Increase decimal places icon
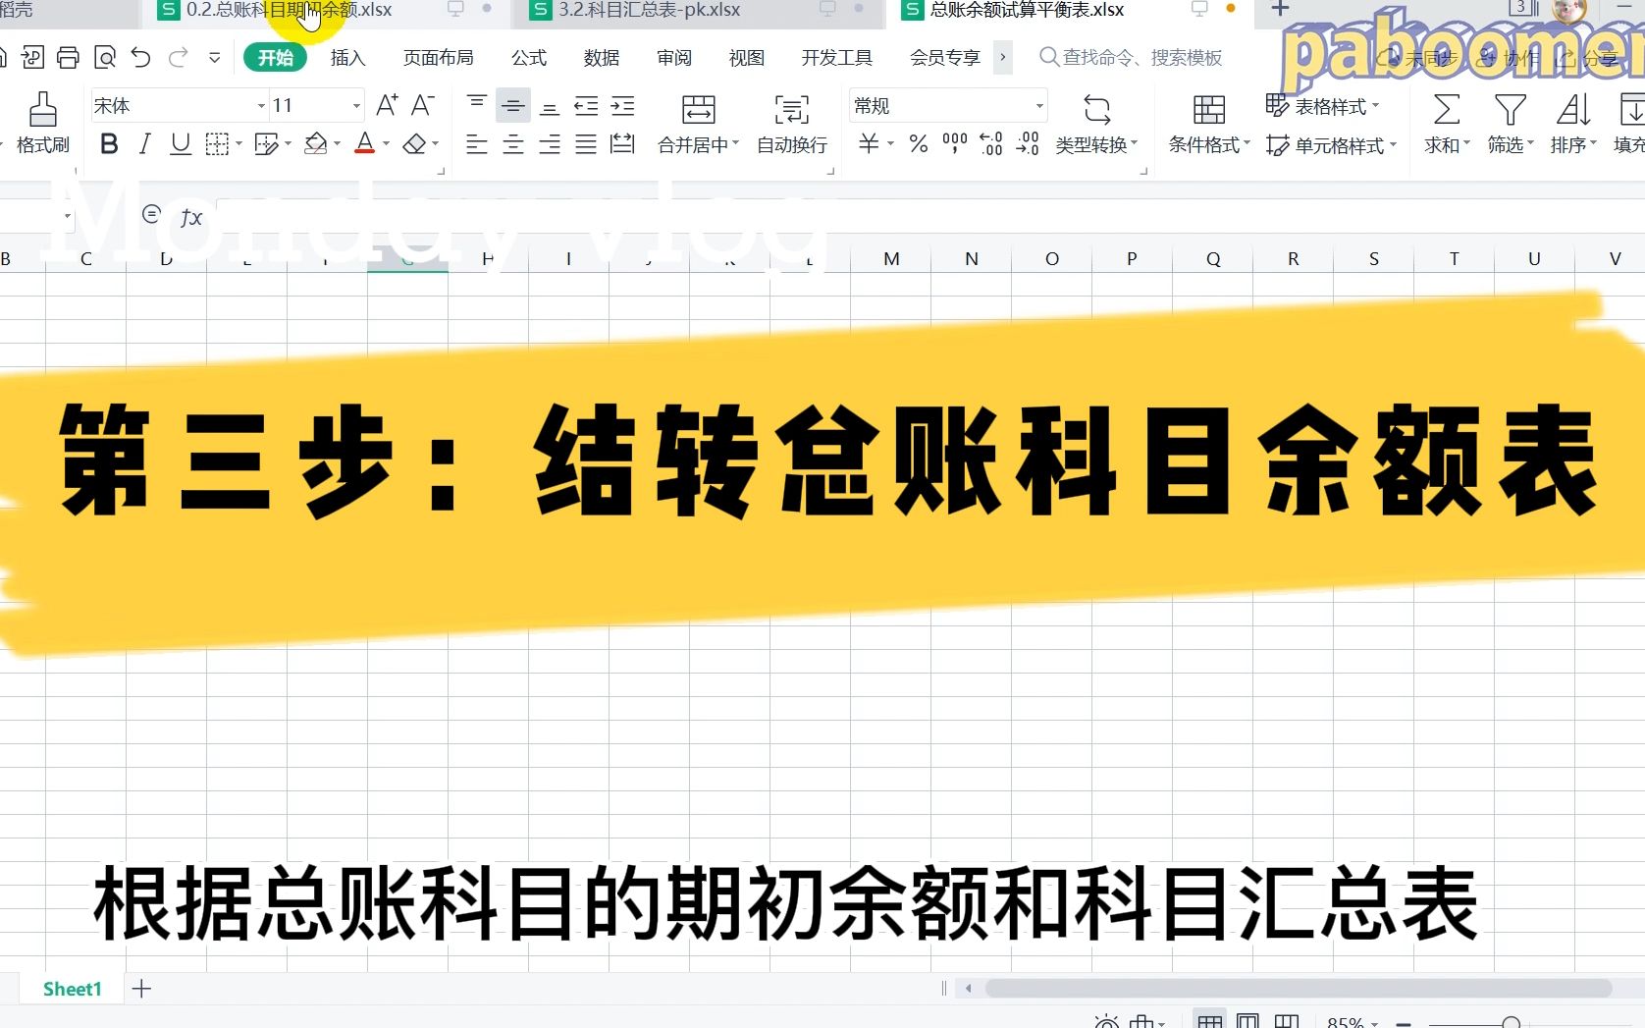The width and height of the screenshot is (1645, 1028). (991, 144)
